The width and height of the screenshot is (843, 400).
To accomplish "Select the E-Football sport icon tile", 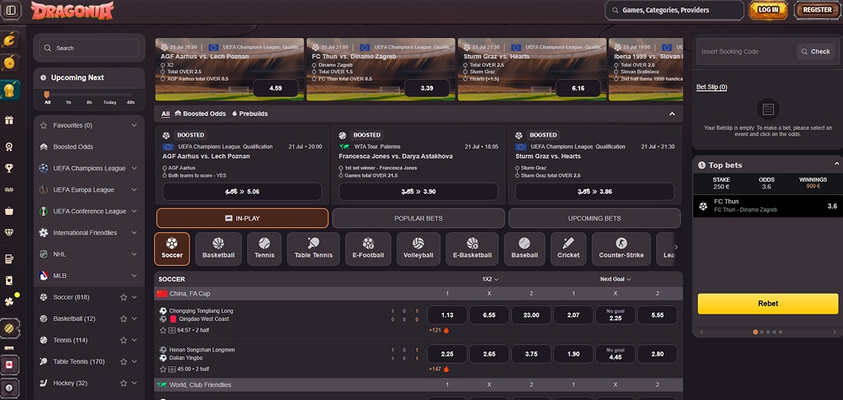I will [x=368, y=249].
